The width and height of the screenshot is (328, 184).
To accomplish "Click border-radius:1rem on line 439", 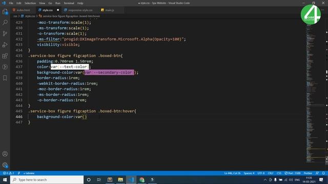I will 58,78.
